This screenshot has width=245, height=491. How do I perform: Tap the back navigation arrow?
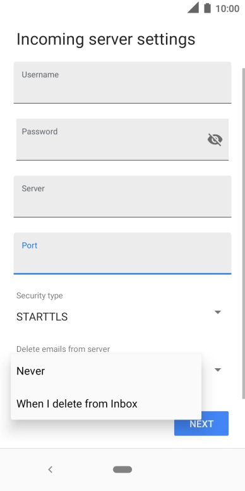pos(51,469)
